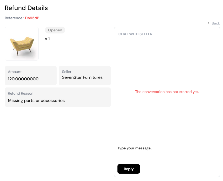Click the Refund Details heading
This screenshot has width=223, height=181.
pyautogui.click(x=26, y=8)
